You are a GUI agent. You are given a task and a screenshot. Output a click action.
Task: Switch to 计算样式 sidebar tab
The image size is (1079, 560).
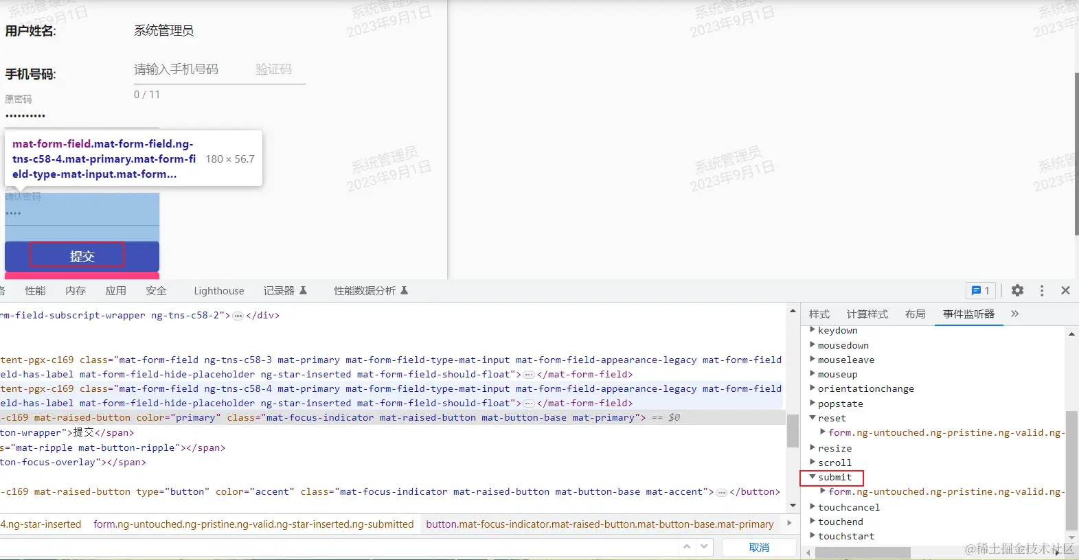(x=867, y=314)
